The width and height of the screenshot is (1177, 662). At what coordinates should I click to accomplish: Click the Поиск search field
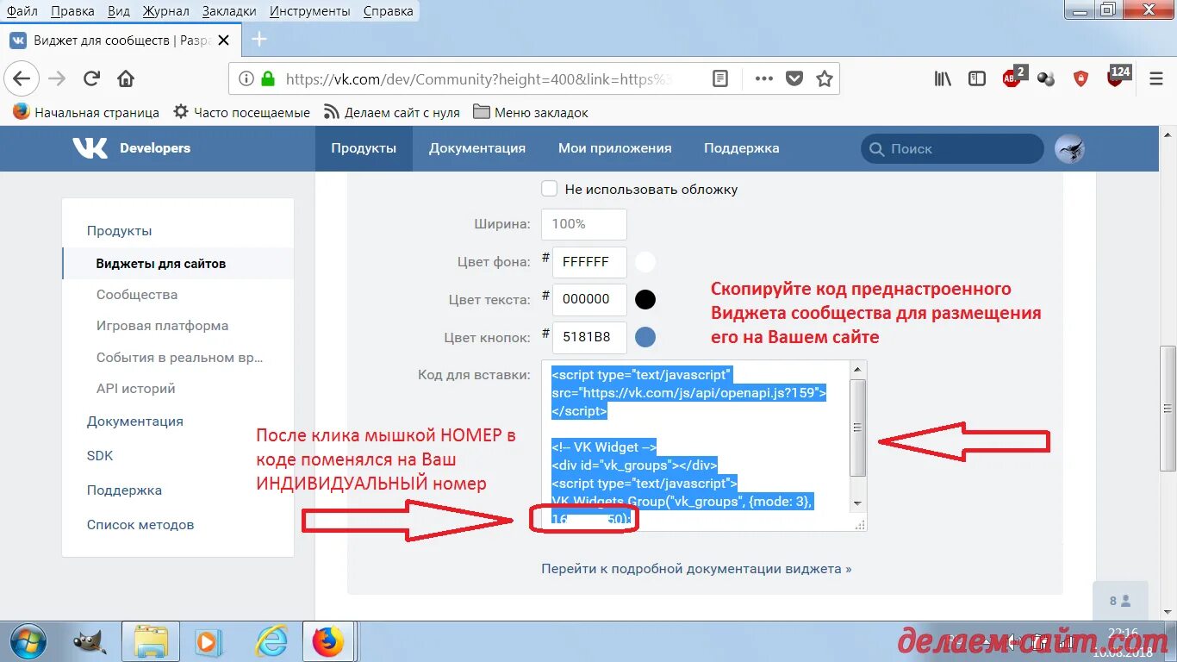click(x=952, y=148)
